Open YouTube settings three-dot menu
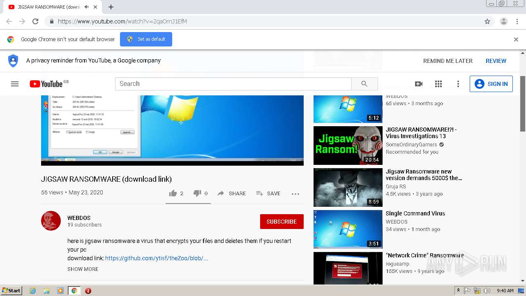 coord(458,84)
